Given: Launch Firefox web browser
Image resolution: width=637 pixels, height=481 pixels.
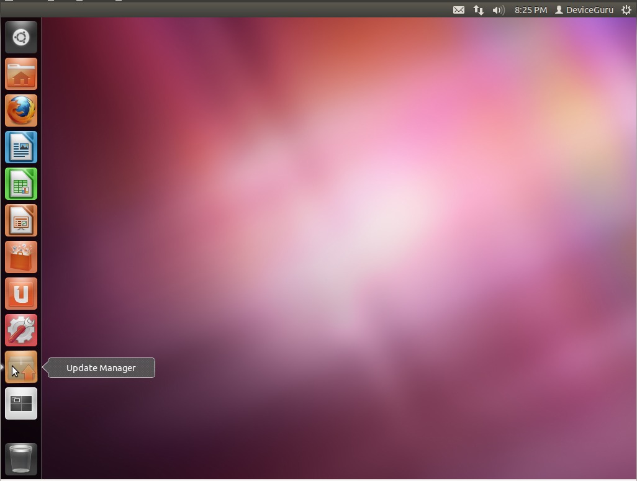Looking at the screenshot, I should 21,110.
